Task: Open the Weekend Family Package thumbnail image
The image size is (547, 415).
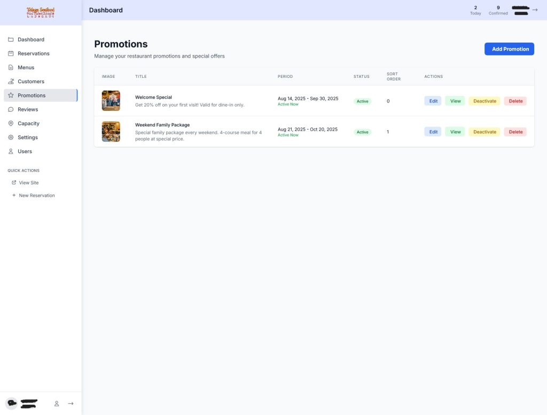Action: tap(111, 132)
